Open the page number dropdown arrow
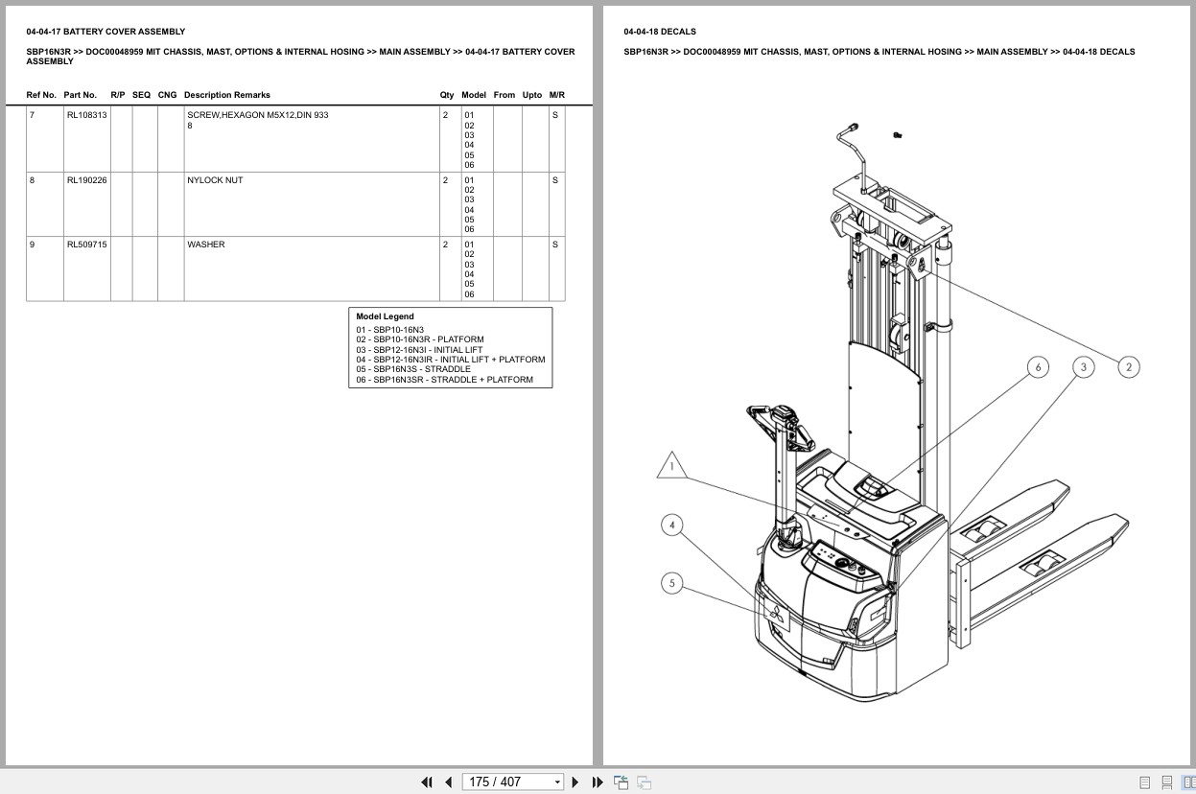1196x794 pixels. pyautogui.click(x=557, y=782)
